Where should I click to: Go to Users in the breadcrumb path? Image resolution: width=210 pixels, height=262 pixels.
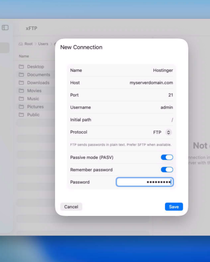coord(43,44)
